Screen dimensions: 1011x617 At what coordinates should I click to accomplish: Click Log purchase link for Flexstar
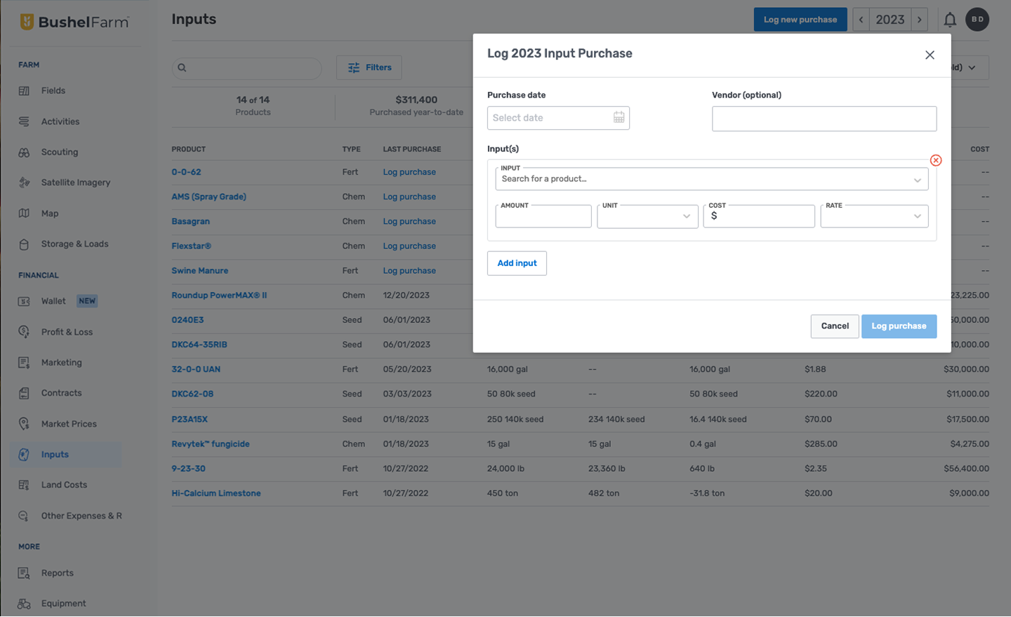pos(409,246)
